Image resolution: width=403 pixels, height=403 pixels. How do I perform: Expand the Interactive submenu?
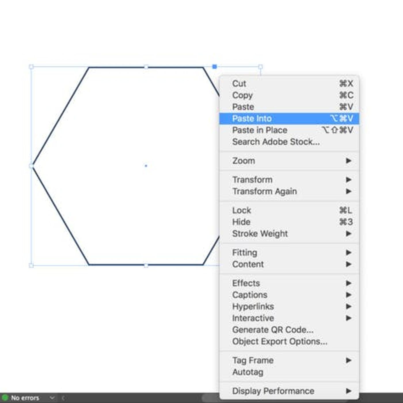[x=289, y=318]
